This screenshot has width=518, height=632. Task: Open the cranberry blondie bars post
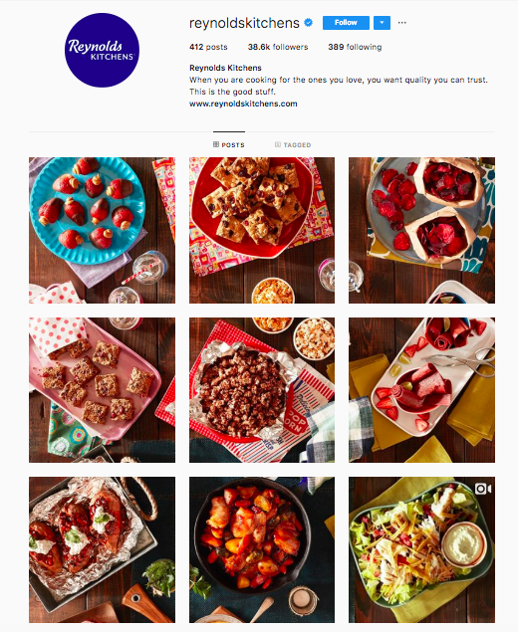pyautogui.click(x=262, y=230)
